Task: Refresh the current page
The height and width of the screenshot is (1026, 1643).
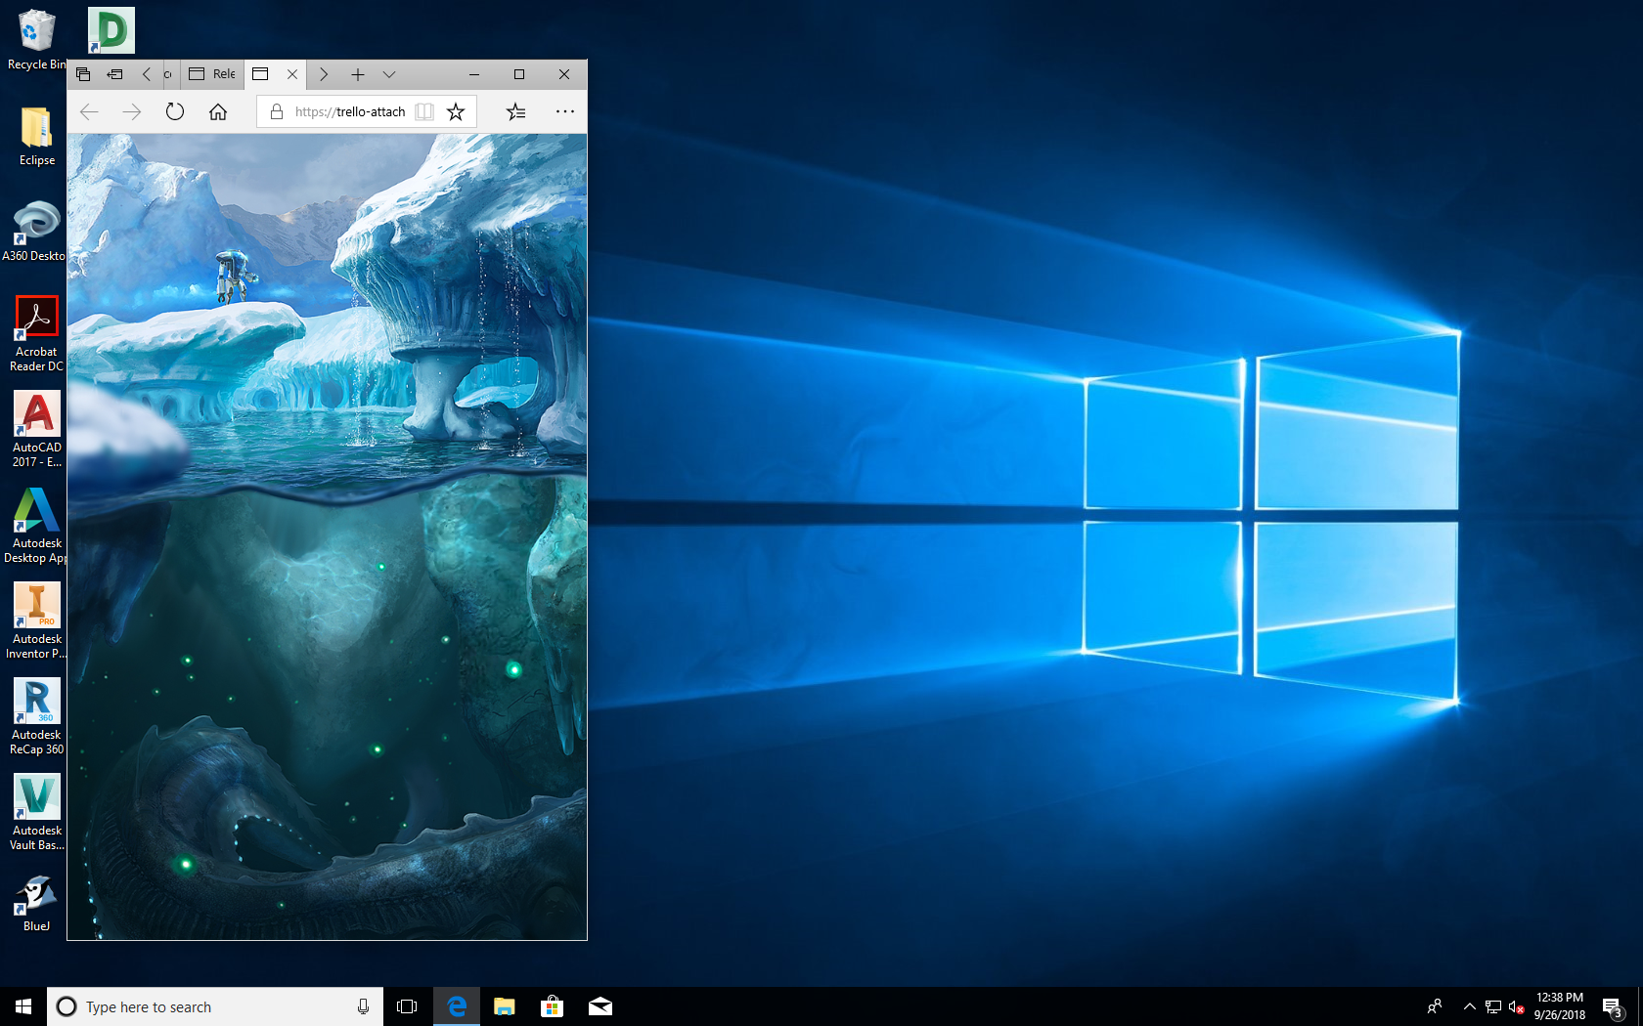Action: [x=175, y=112]
